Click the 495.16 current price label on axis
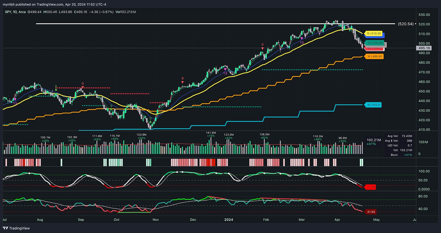441x233 pixels. tap(424, 48)
